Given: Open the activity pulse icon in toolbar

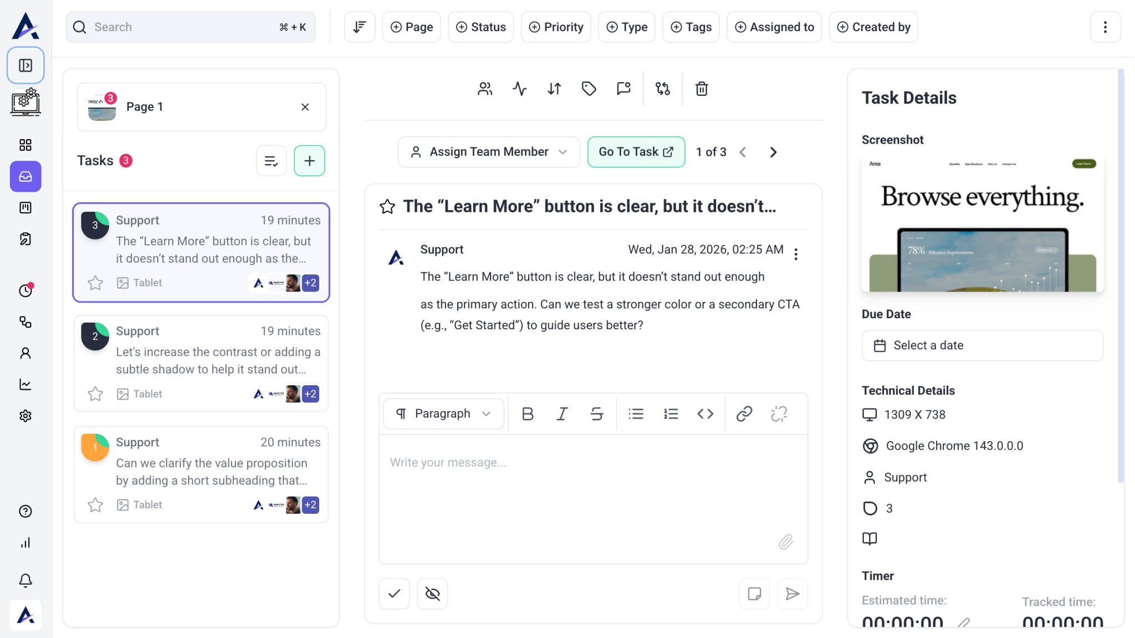Looking at the screenshot, I should click(x=519, y=89).
